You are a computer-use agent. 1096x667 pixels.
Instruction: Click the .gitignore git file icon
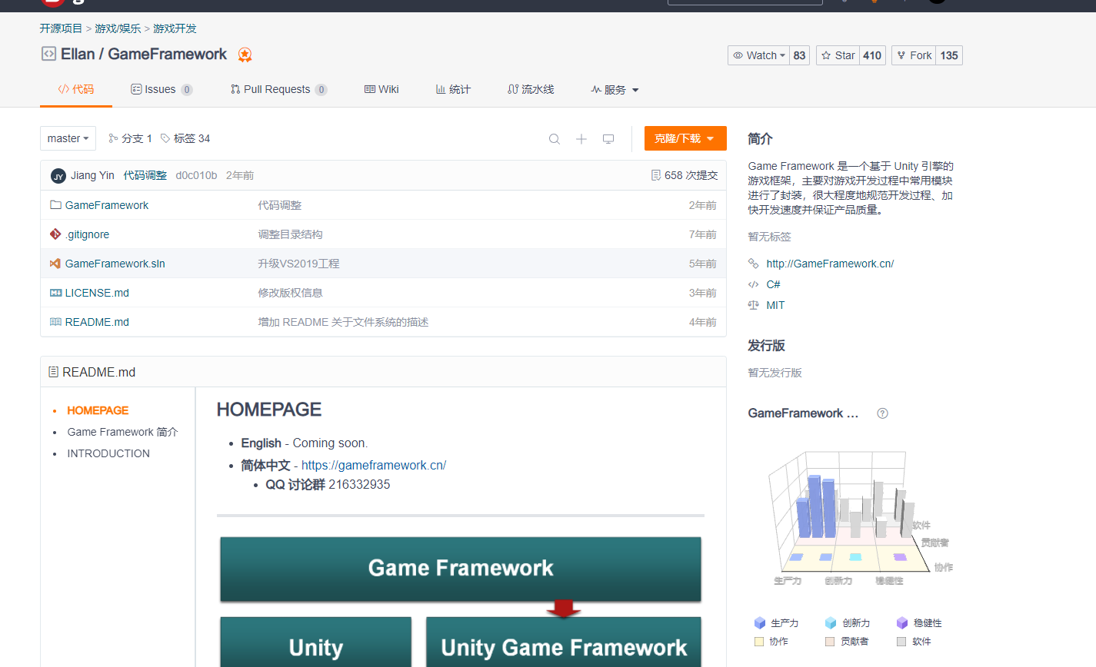pyautogui.click(x=55, y=234)
